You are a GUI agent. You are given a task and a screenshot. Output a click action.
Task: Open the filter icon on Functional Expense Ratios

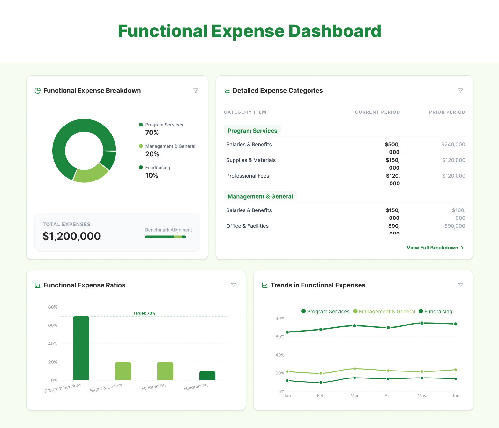(x=234, y=285)
